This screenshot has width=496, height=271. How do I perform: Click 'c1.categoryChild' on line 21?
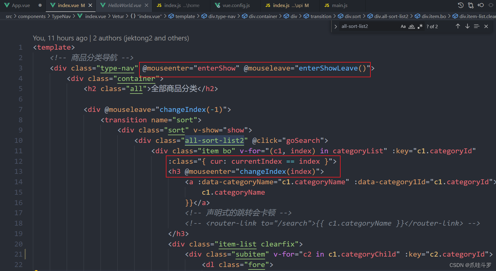tap(362, 254)
